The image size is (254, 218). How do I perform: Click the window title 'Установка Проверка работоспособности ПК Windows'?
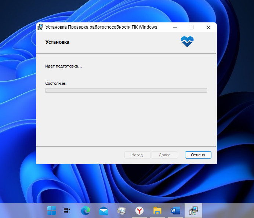pyautogui.click(x=101, y=27)
